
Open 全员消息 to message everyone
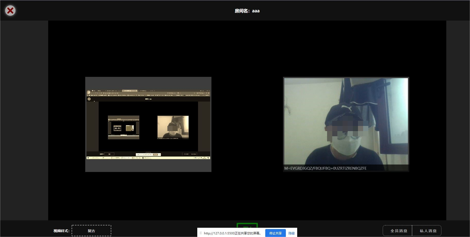(398, 231)
